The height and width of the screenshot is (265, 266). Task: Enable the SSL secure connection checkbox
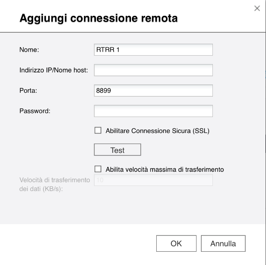98,131
